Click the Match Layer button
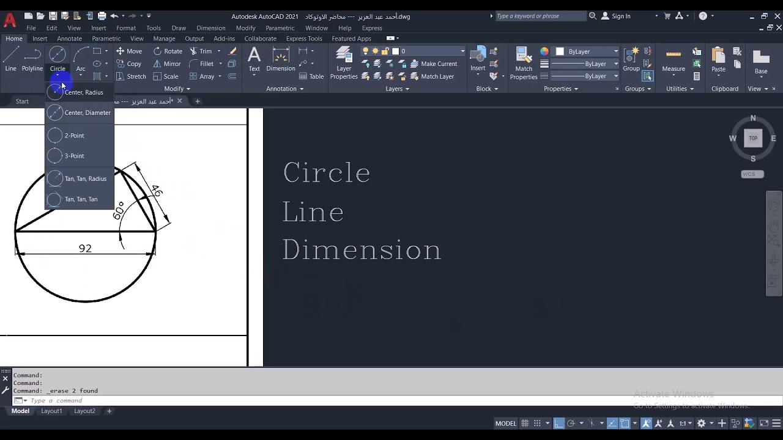Image resolution: width=783 pixels, height=440 pixels. [x=432, y=76]
